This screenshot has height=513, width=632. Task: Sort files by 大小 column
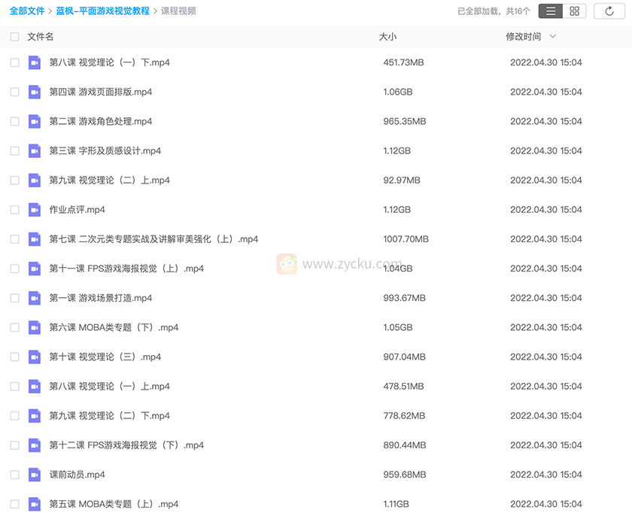tap(387, 37)
